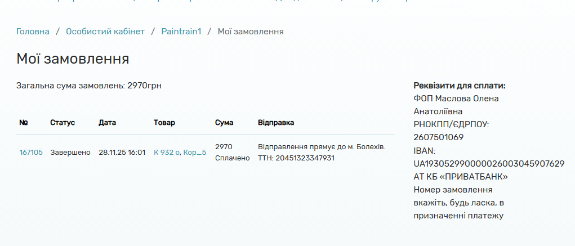575x246 pixels.
Task: Open order number 167105
Action: [x=31, y=152]
